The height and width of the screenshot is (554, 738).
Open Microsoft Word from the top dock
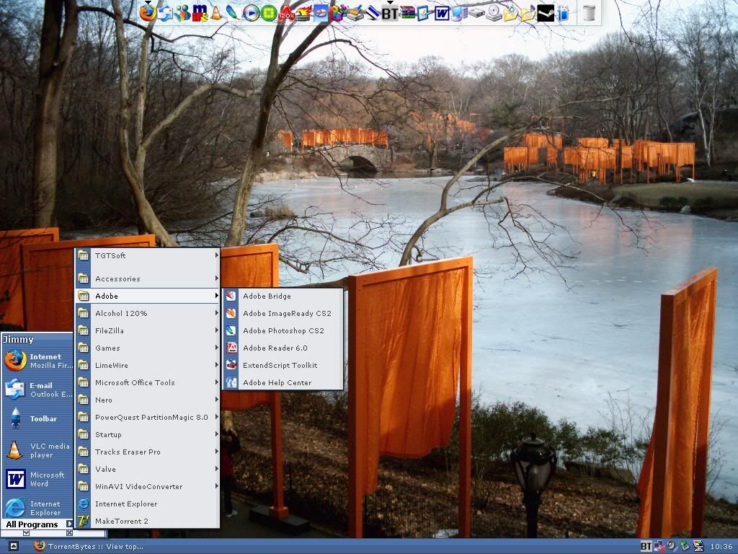pos(442,12)
